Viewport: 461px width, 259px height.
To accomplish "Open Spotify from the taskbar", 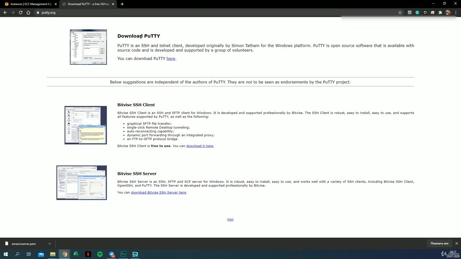I will 100,254.
